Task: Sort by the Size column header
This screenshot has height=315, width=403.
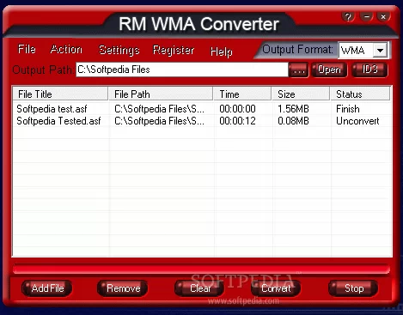Action: pyautogui.click(x=301, y=94)
